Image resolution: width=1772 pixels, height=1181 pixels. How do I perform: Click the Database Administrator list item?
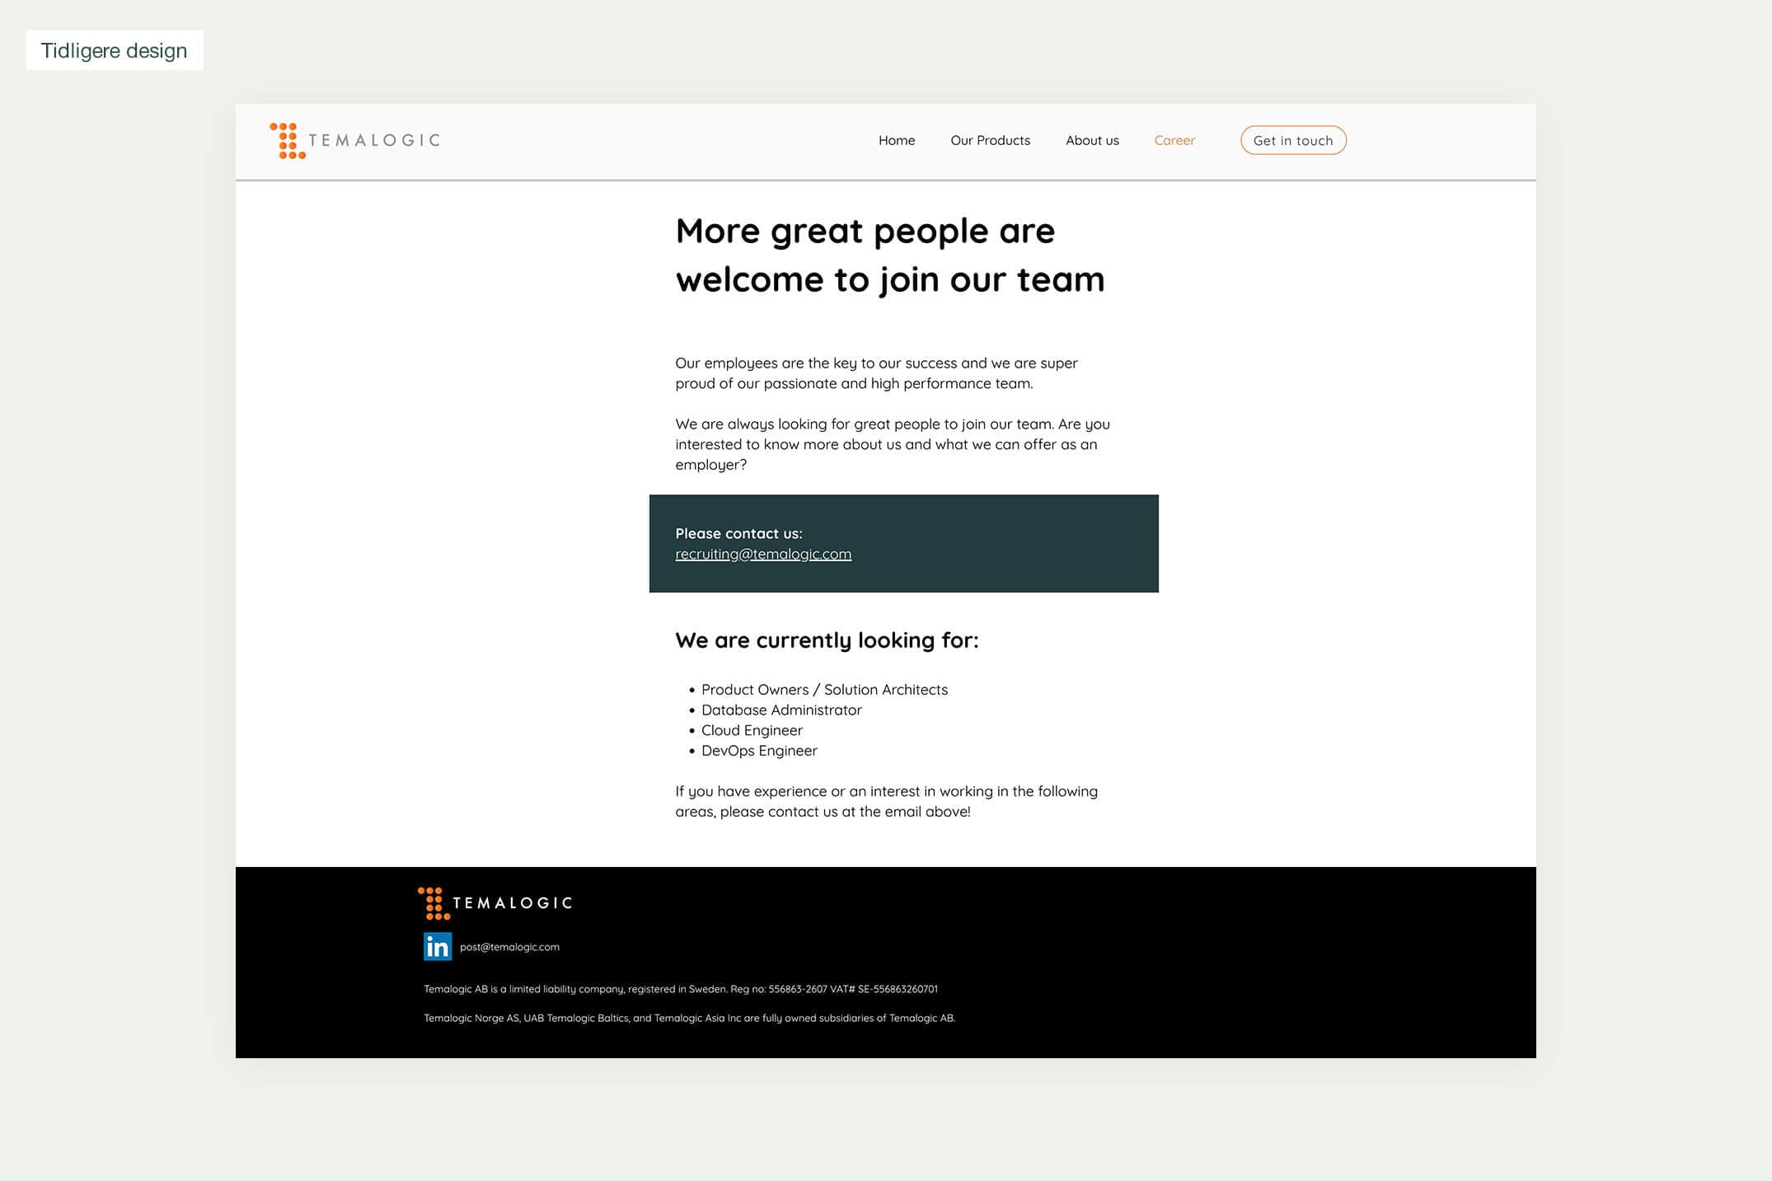coord(781,710)
